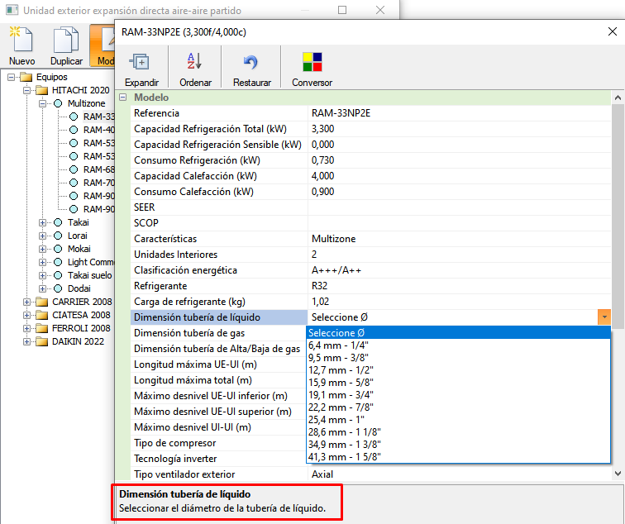This screenshot has height=524, width=625.
Task: Click the Expandir toolbar icon
Action: point(139,62)
